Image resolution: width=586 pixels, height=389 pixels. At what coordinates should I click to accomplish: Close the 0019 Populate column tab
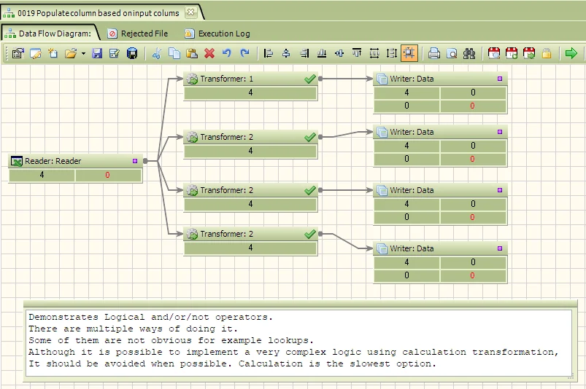[190, 12]
